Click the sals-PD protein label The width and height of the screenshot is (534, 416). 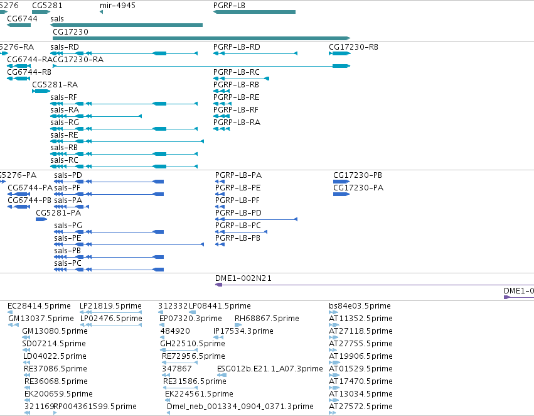68,175
